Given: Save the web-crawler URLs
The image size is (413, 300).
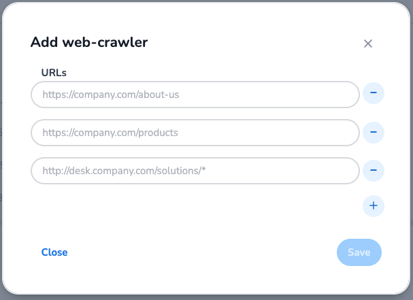Looking at the screenshot, I should tap(359, 252).
